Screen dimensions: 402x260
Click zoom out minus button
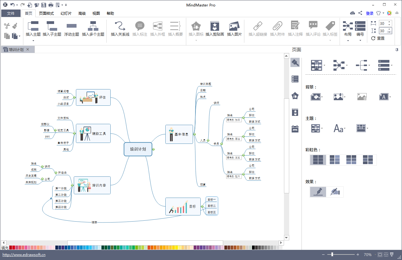323,254
